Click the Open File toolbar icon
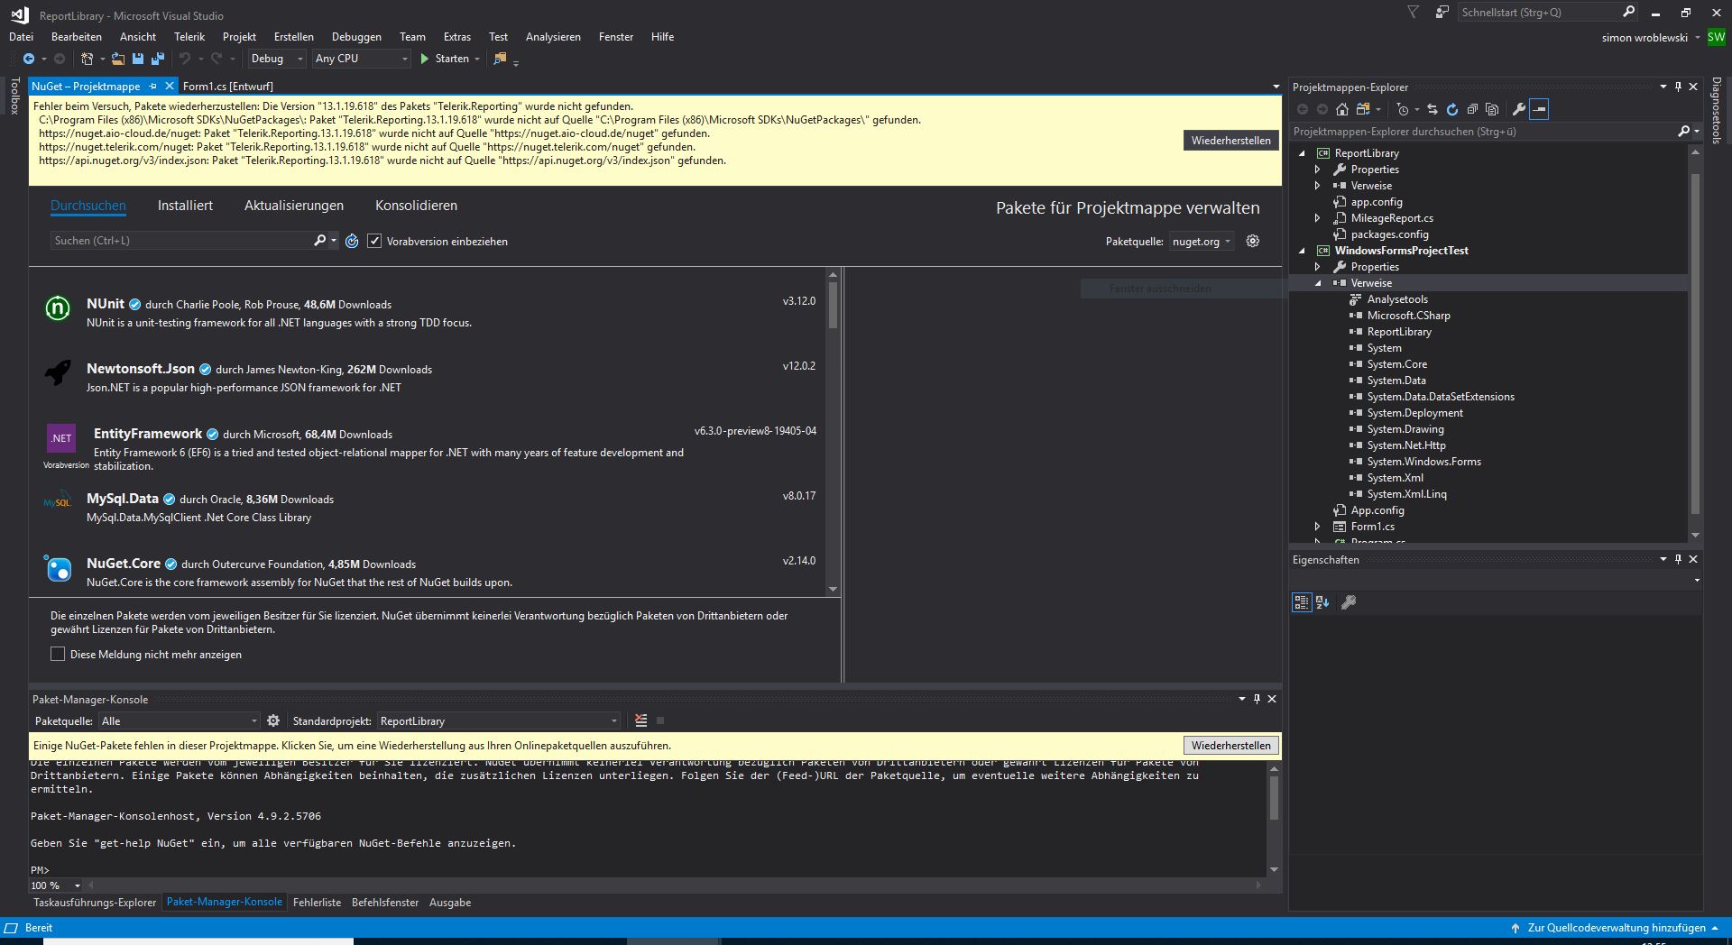This screenshot has width=1732, height=945. point(118,59)
